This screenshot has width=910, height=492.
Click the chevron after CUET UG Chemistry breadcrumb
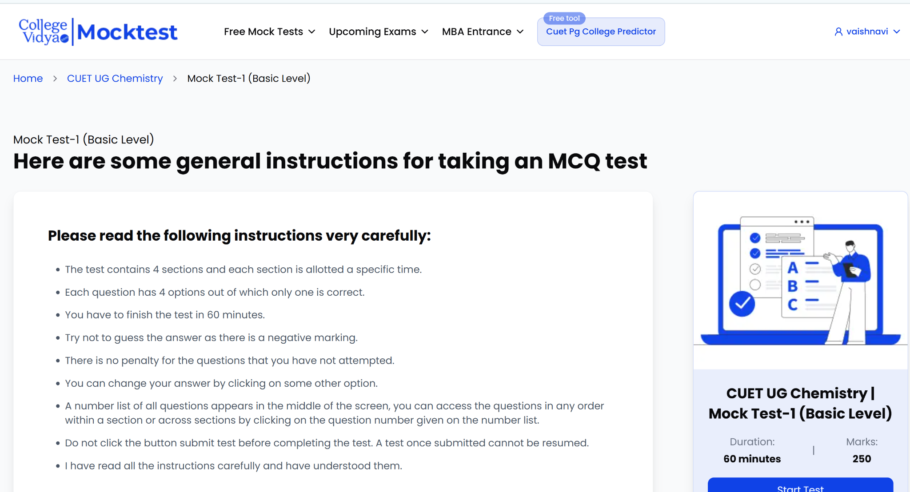pos(175,79)
